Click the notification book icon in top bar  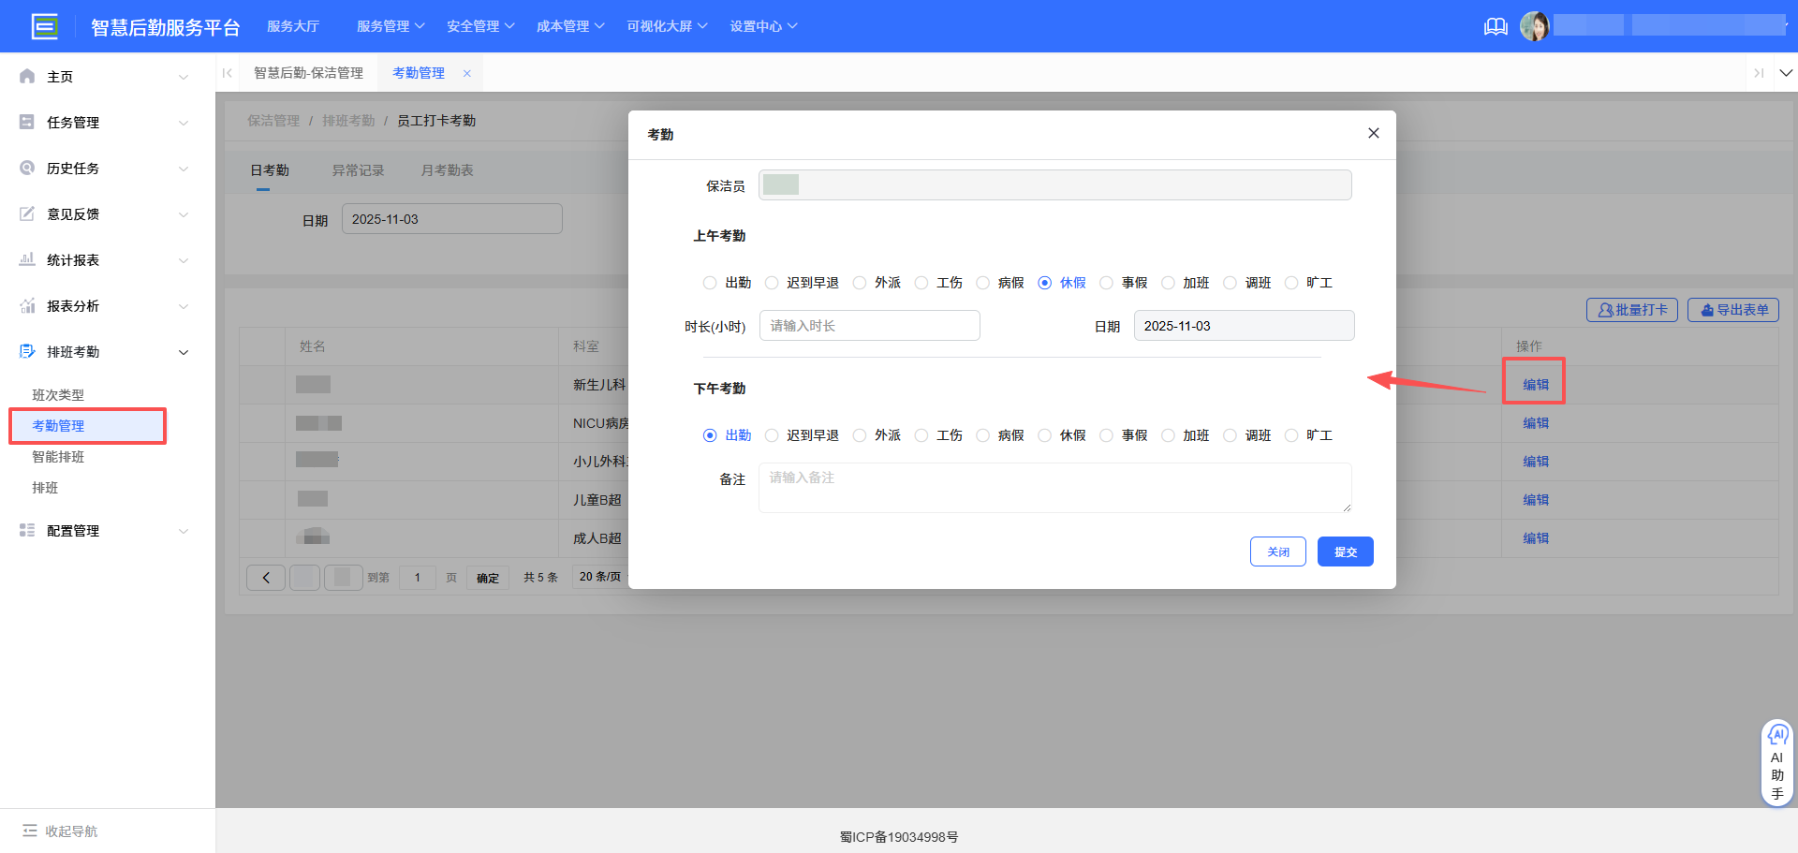click(x=1496, y=26)
